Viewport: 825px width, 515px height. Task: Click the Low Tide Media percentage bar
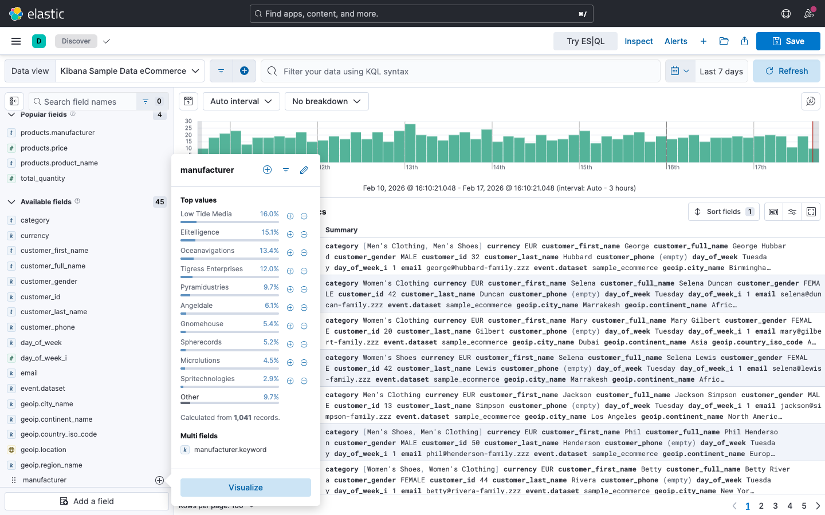pos(229,222)
